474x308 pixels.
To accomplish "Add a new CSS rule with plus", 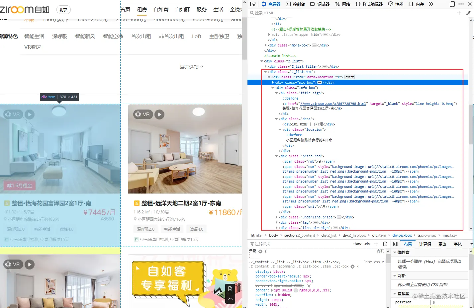I will click(376, 244).
